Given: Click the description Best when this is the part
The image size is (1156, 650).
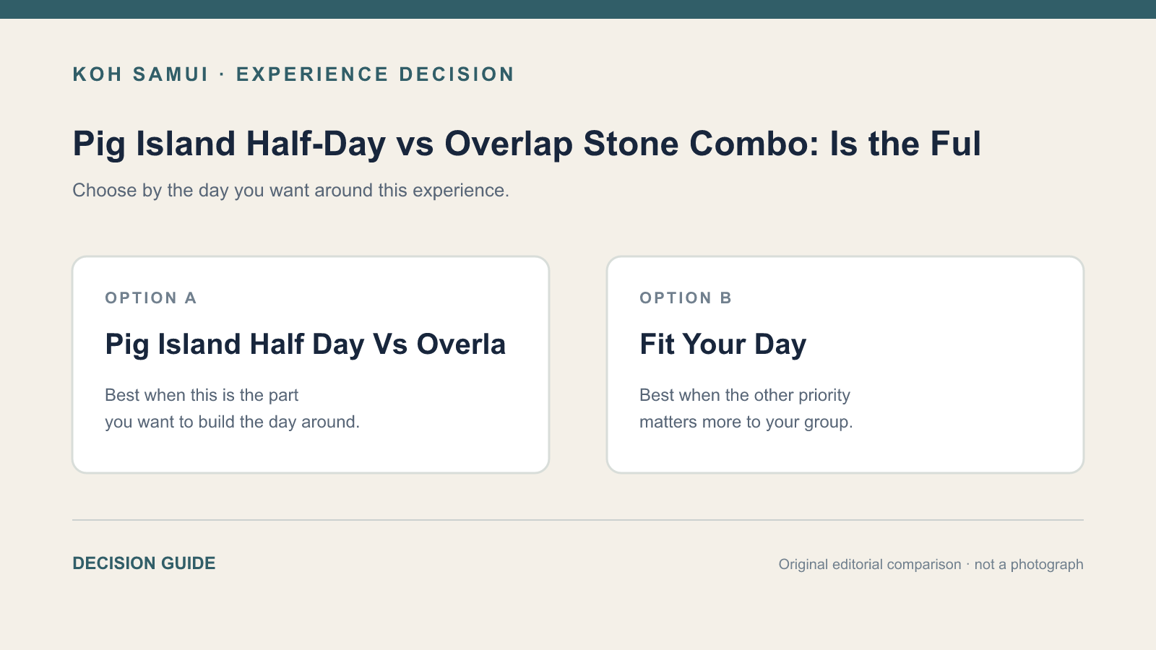Looking at the screenshot, I should 202,395.
